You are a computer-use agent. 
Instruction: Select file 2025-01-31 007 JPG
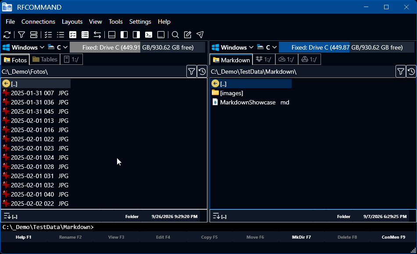point(36,93)
